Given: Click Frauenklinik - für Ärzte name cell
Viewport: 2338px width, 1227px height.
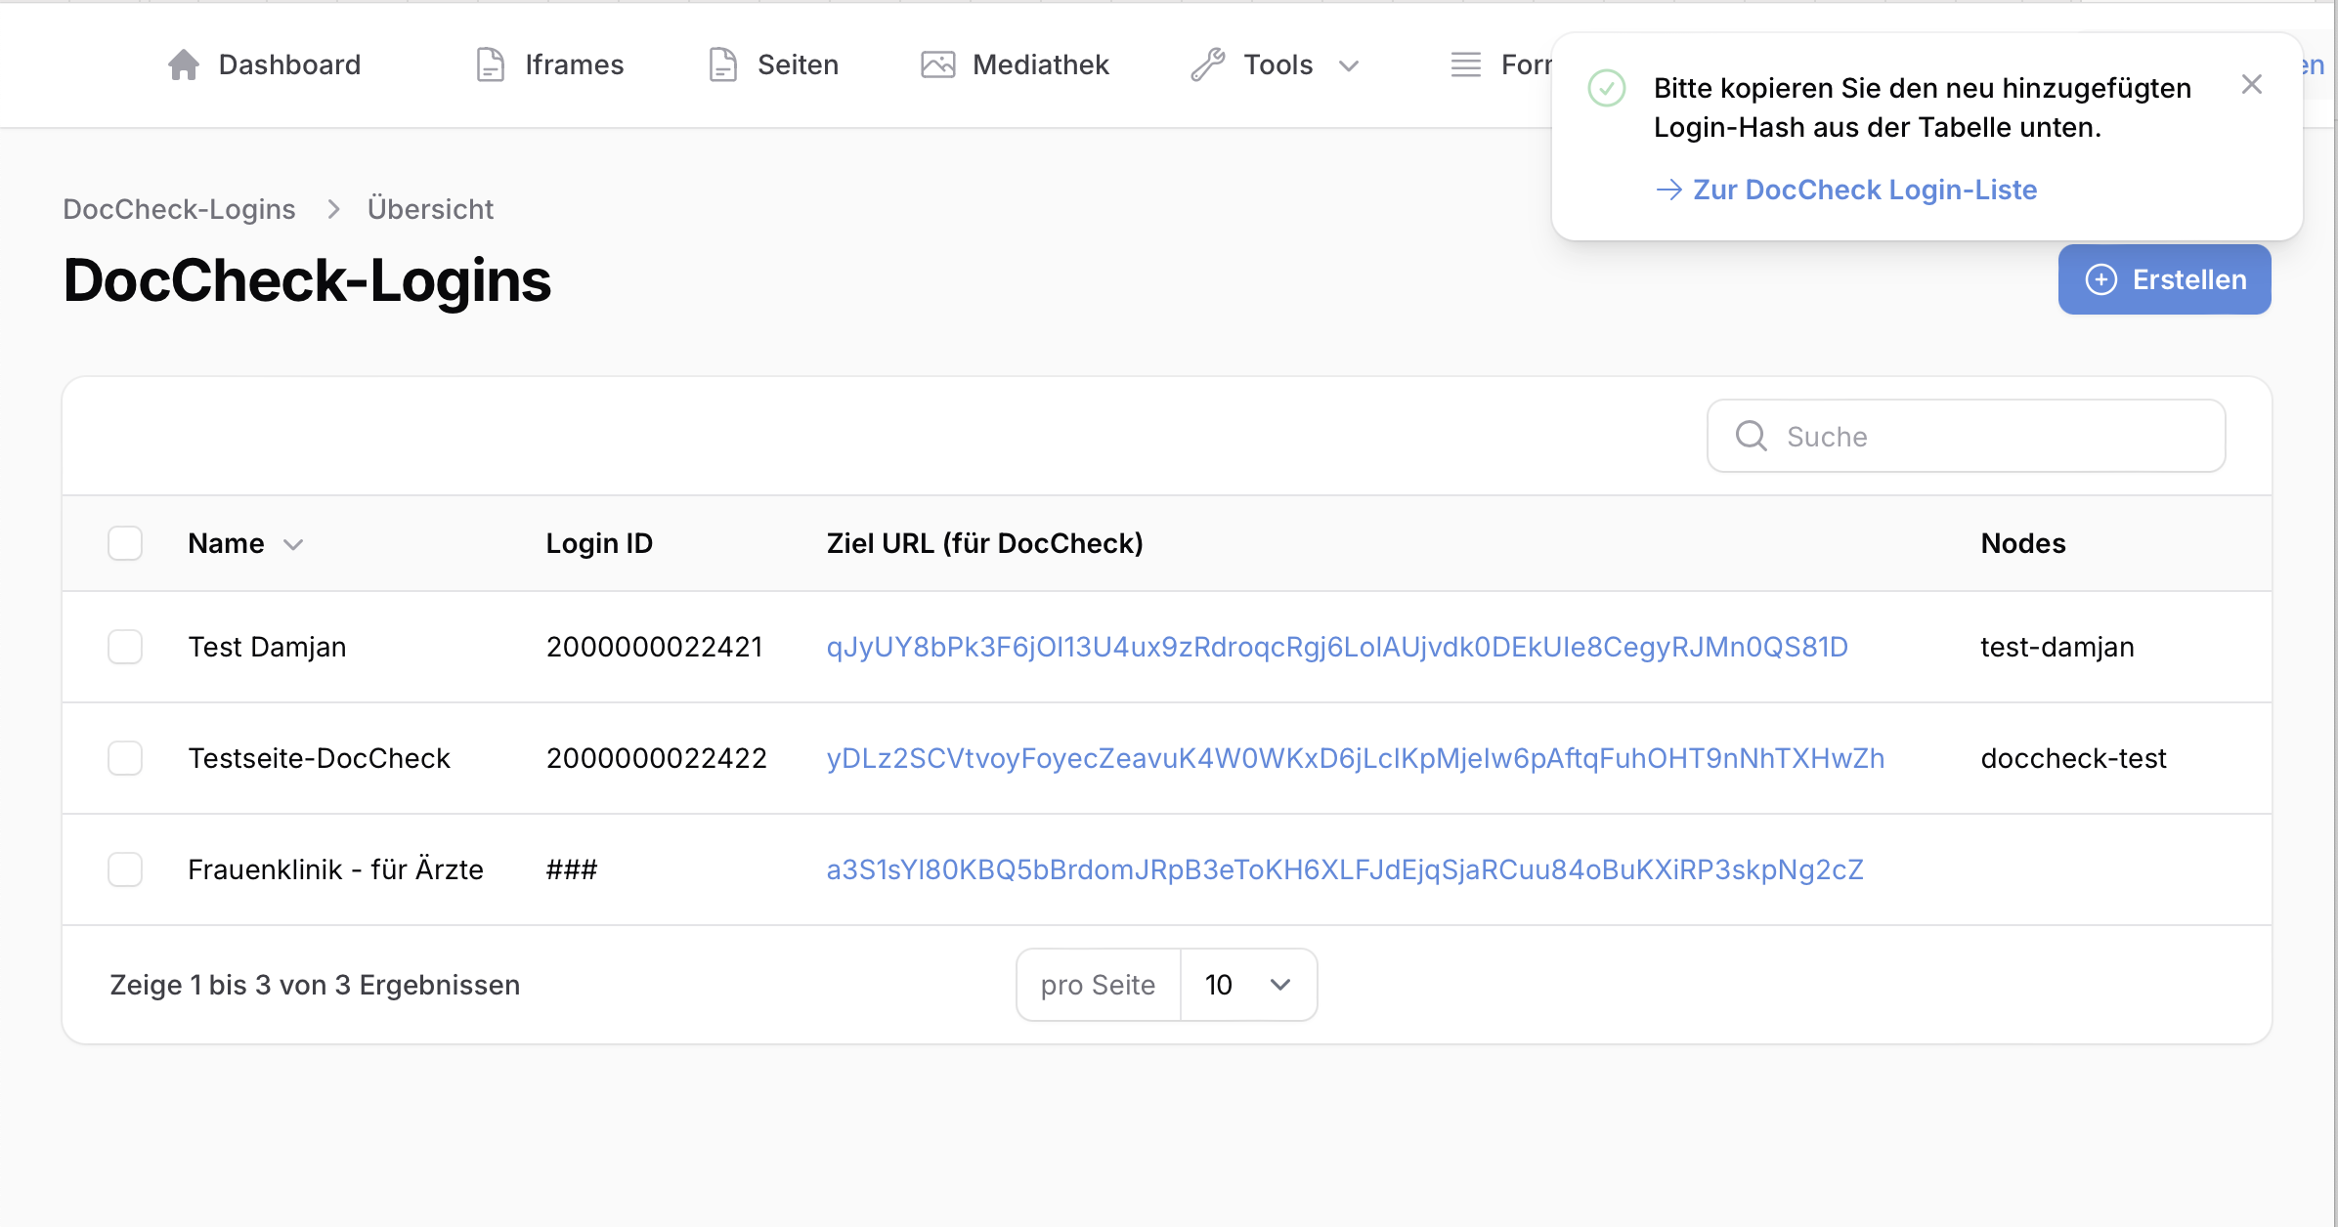Looking at the screenshot, I should coord(335,869).
